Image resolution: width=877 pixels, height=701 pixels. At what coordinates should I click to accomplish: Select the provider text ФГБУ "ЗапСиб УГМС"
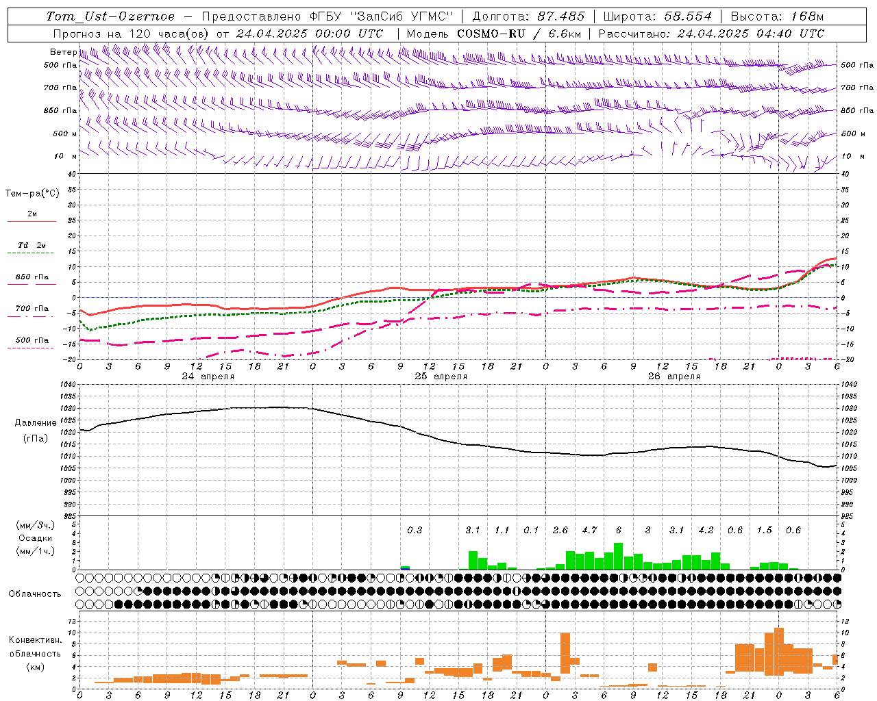[382, 16]
